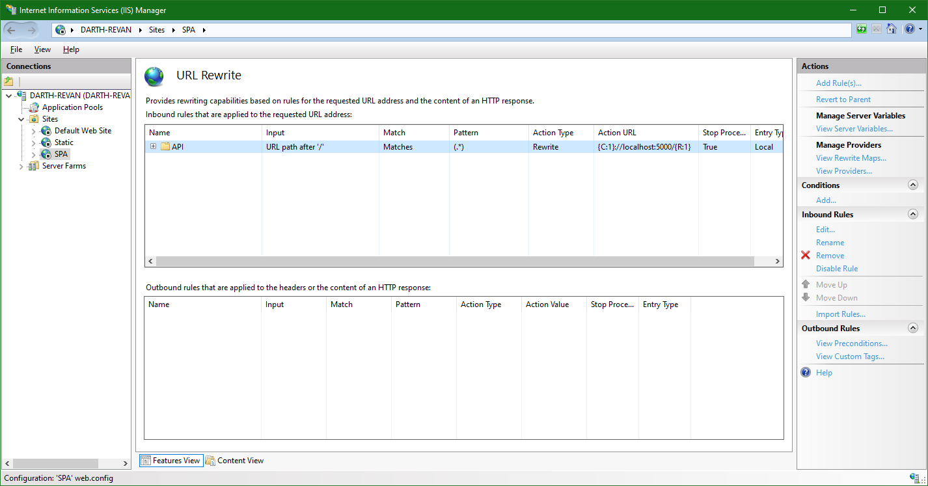Collapse the Sites node in the Connections tree

21,118
